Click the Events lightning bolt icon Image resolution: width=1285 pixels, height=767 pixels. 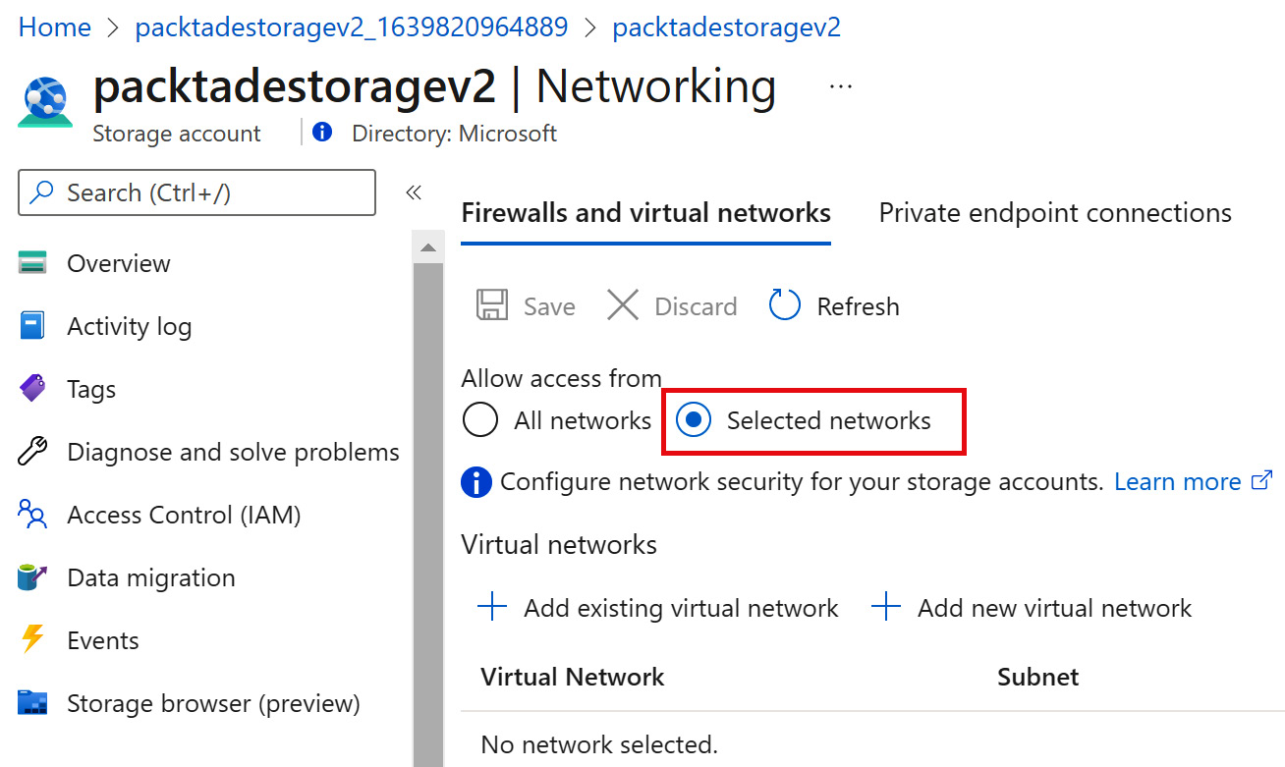32,640
